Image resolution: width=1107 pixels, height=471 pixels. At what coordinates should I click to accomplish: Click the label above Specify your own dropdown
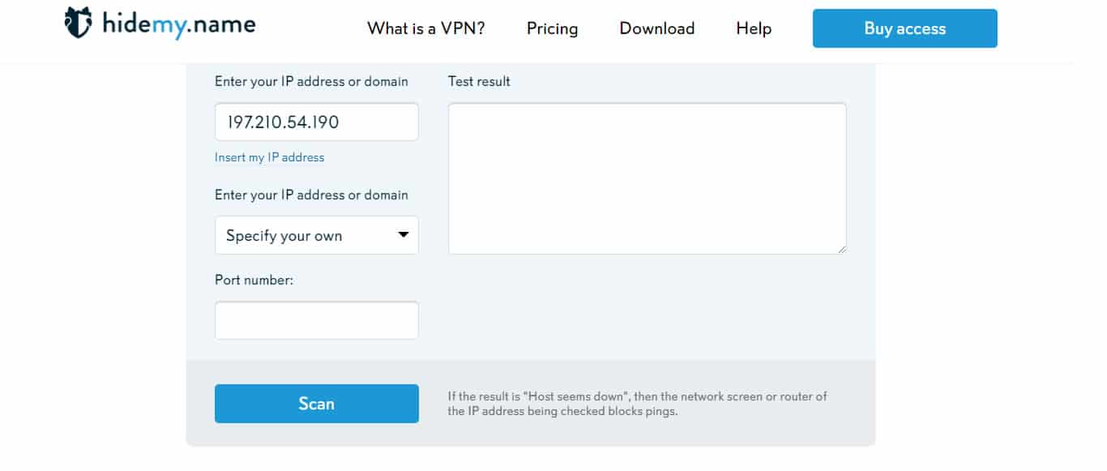tap(311, 195)
